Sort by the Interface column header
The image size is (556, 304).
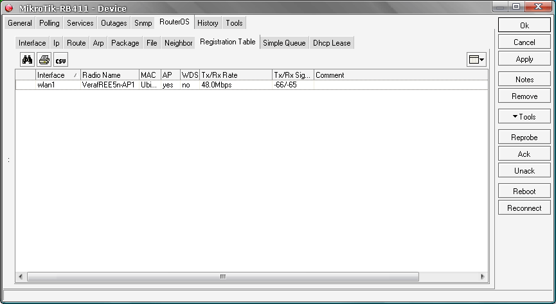coord(58,75)
